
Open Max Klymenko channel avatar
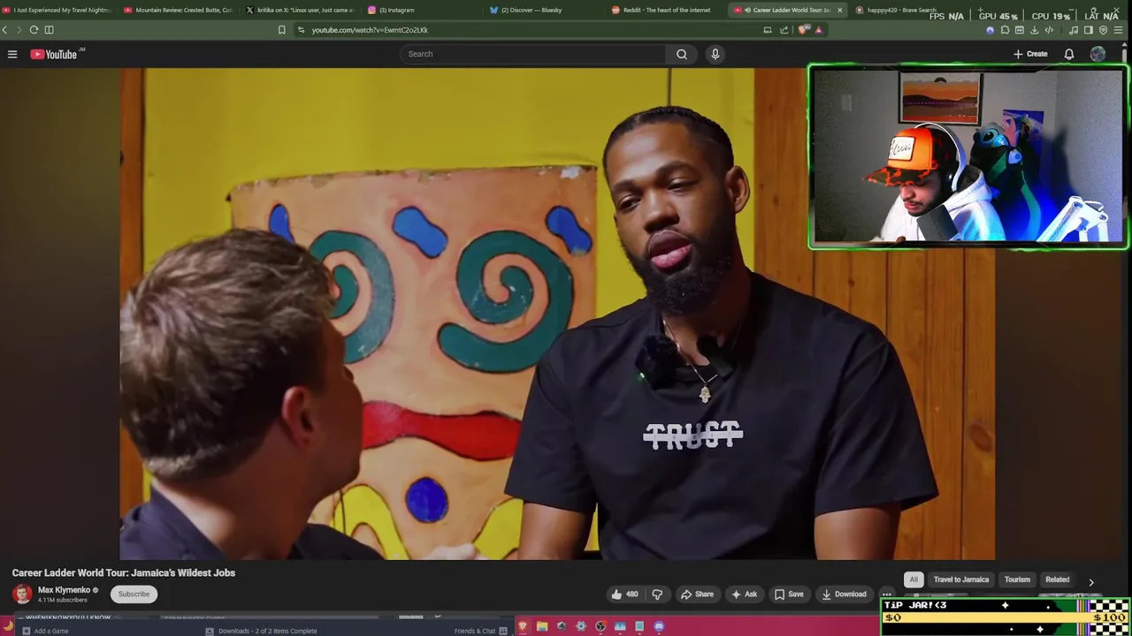point(22,594)
